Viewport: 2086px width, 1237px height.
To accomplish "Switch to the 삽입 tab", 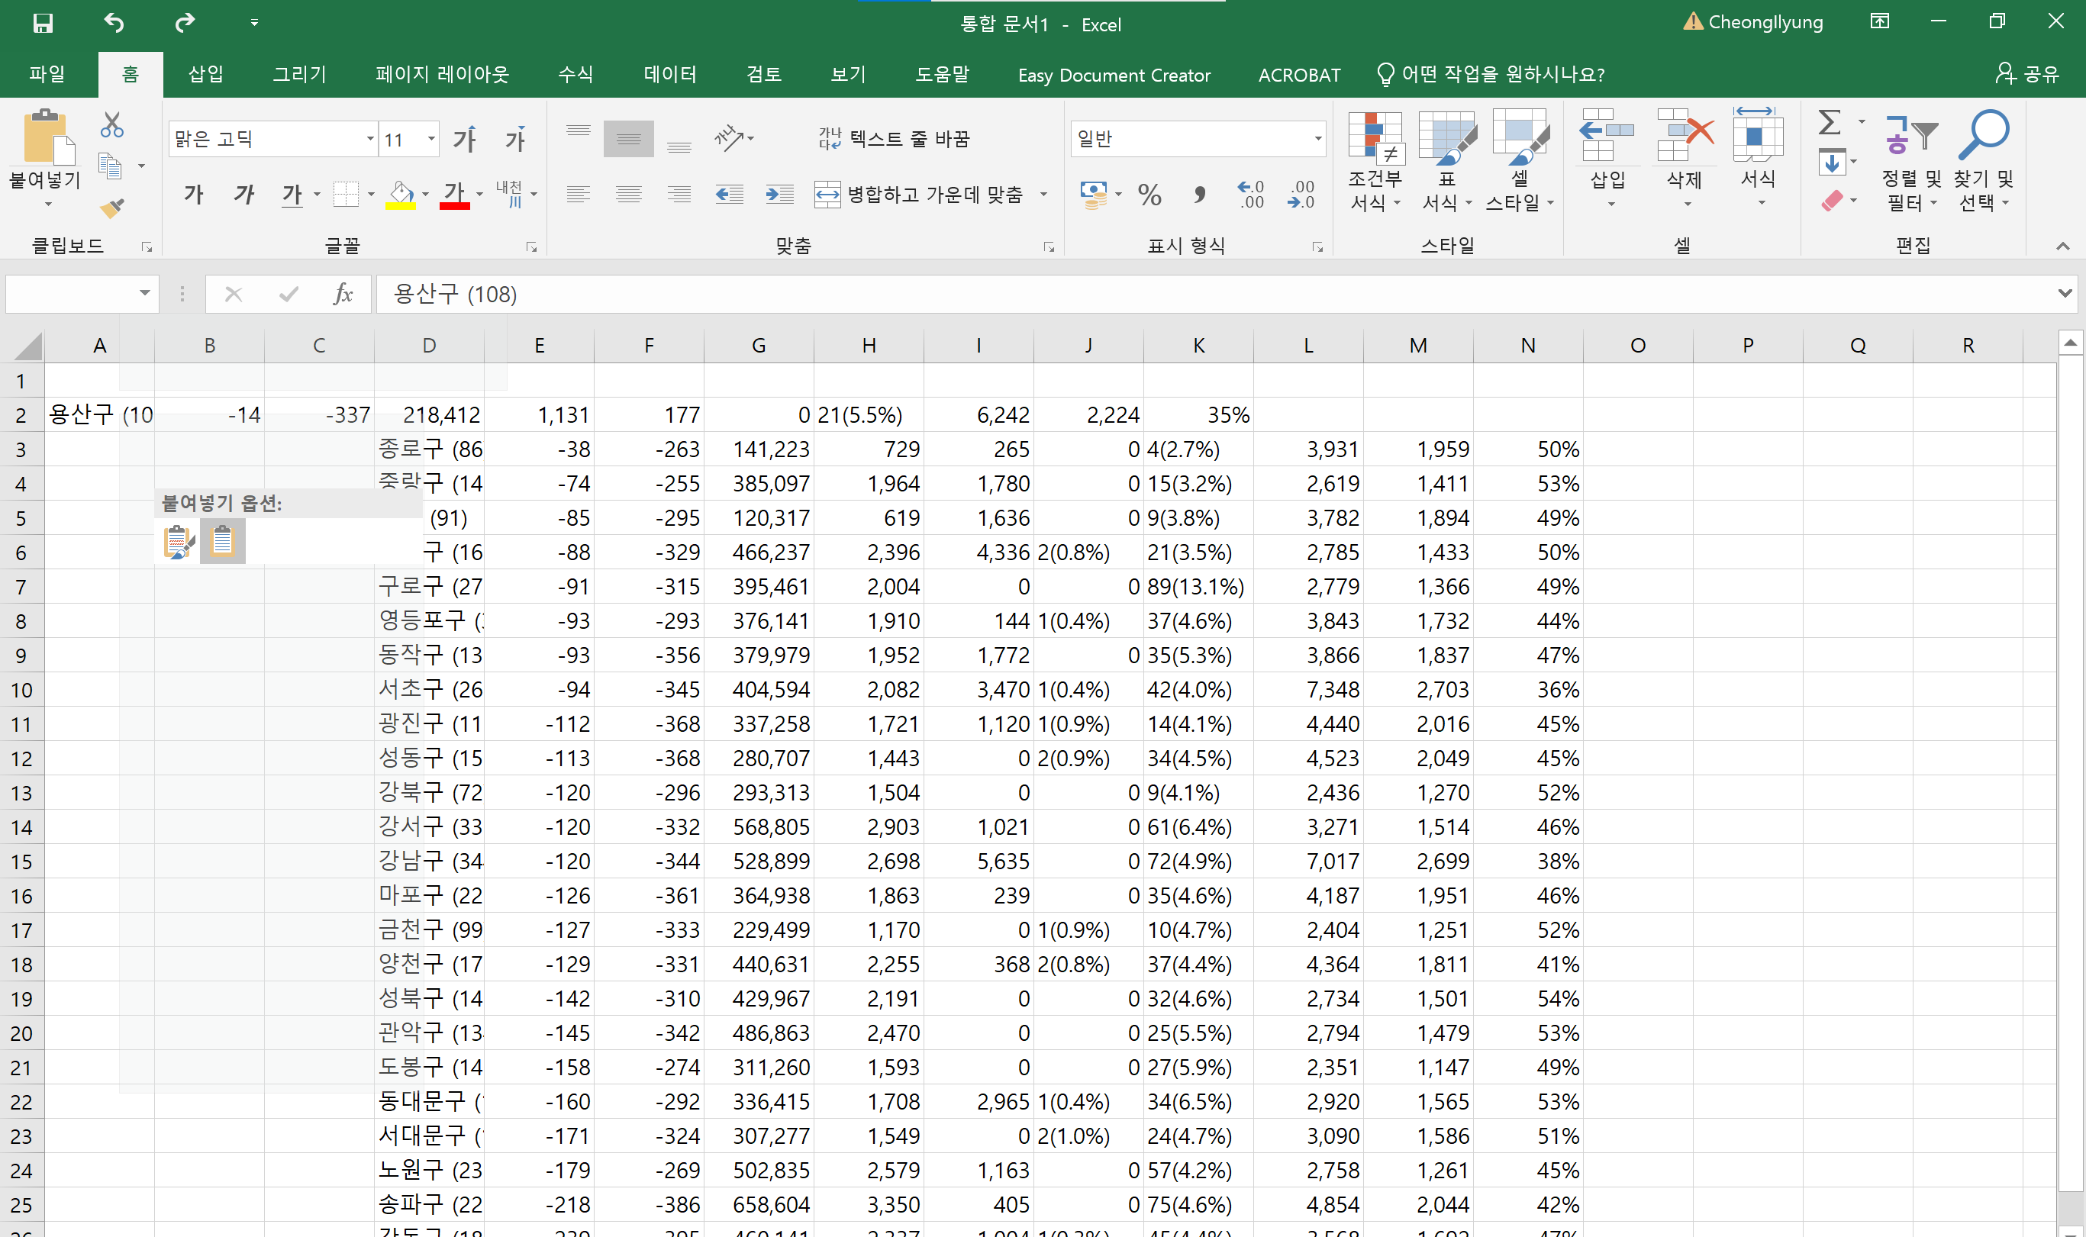I will [205, 74].
